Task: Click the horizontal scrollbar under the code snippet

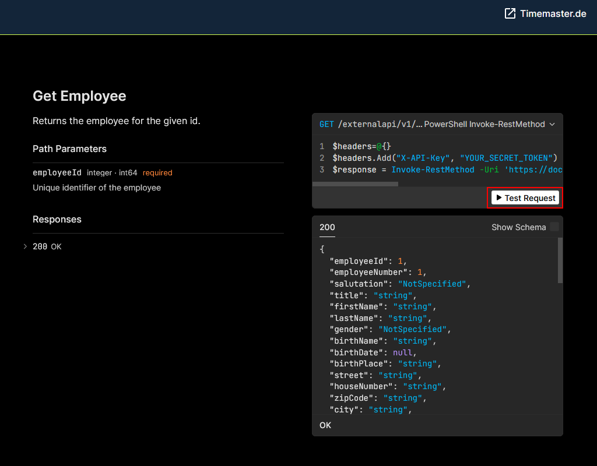Action: pos(355,184)
